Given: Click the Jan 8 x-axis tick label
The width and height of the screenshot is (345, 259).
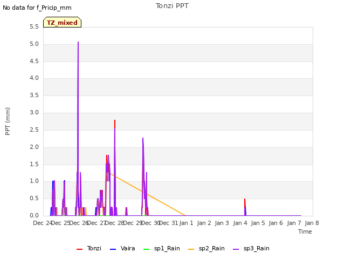Looking at the screenshot, I should [x=312, y=223].
